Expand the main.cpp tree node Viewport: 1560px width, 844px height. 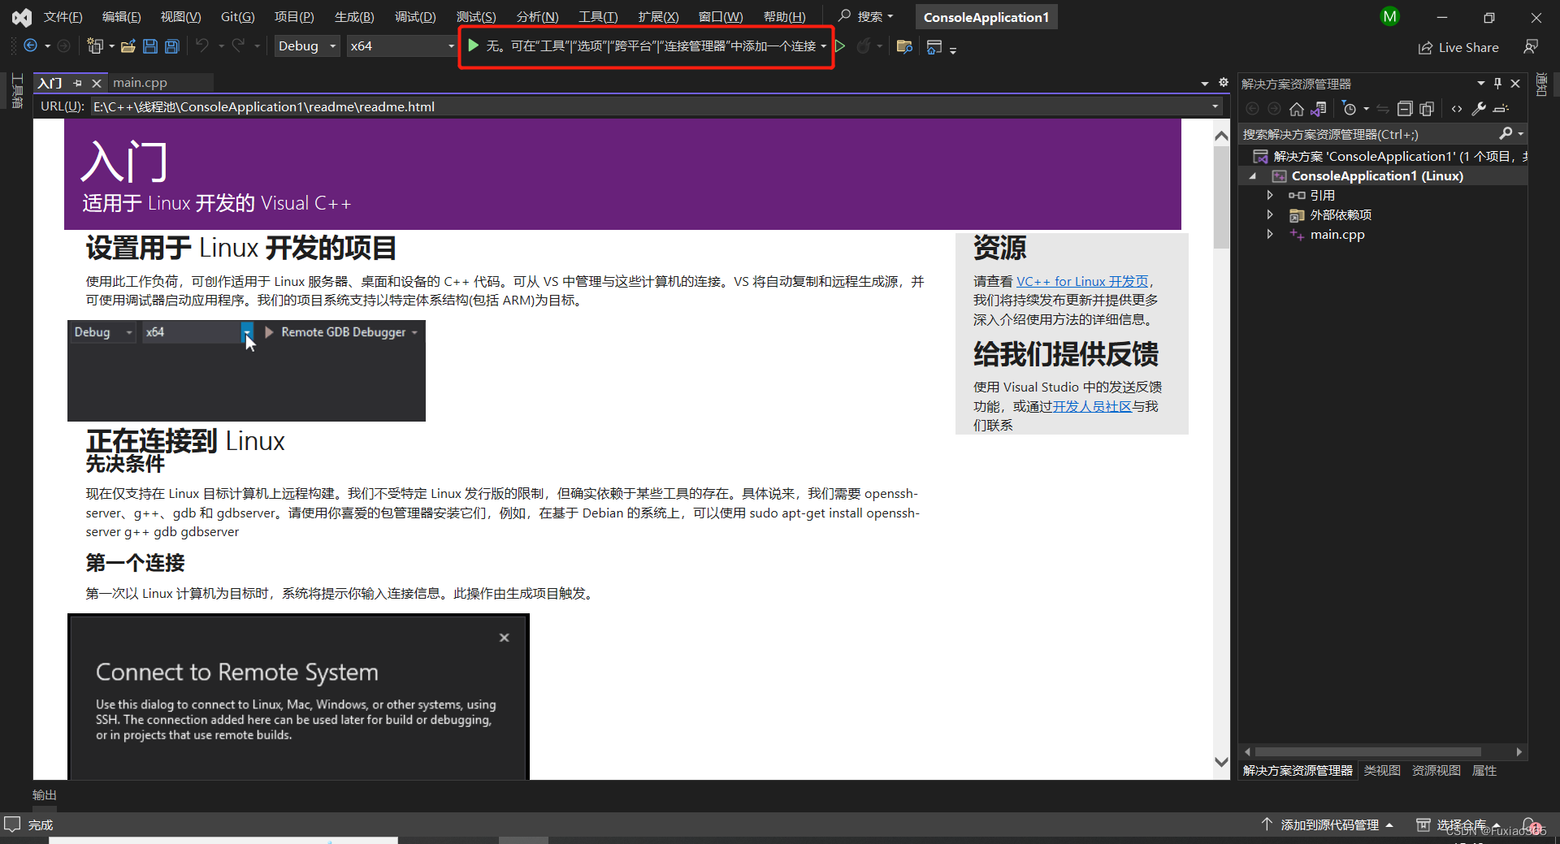point(1270,234)
